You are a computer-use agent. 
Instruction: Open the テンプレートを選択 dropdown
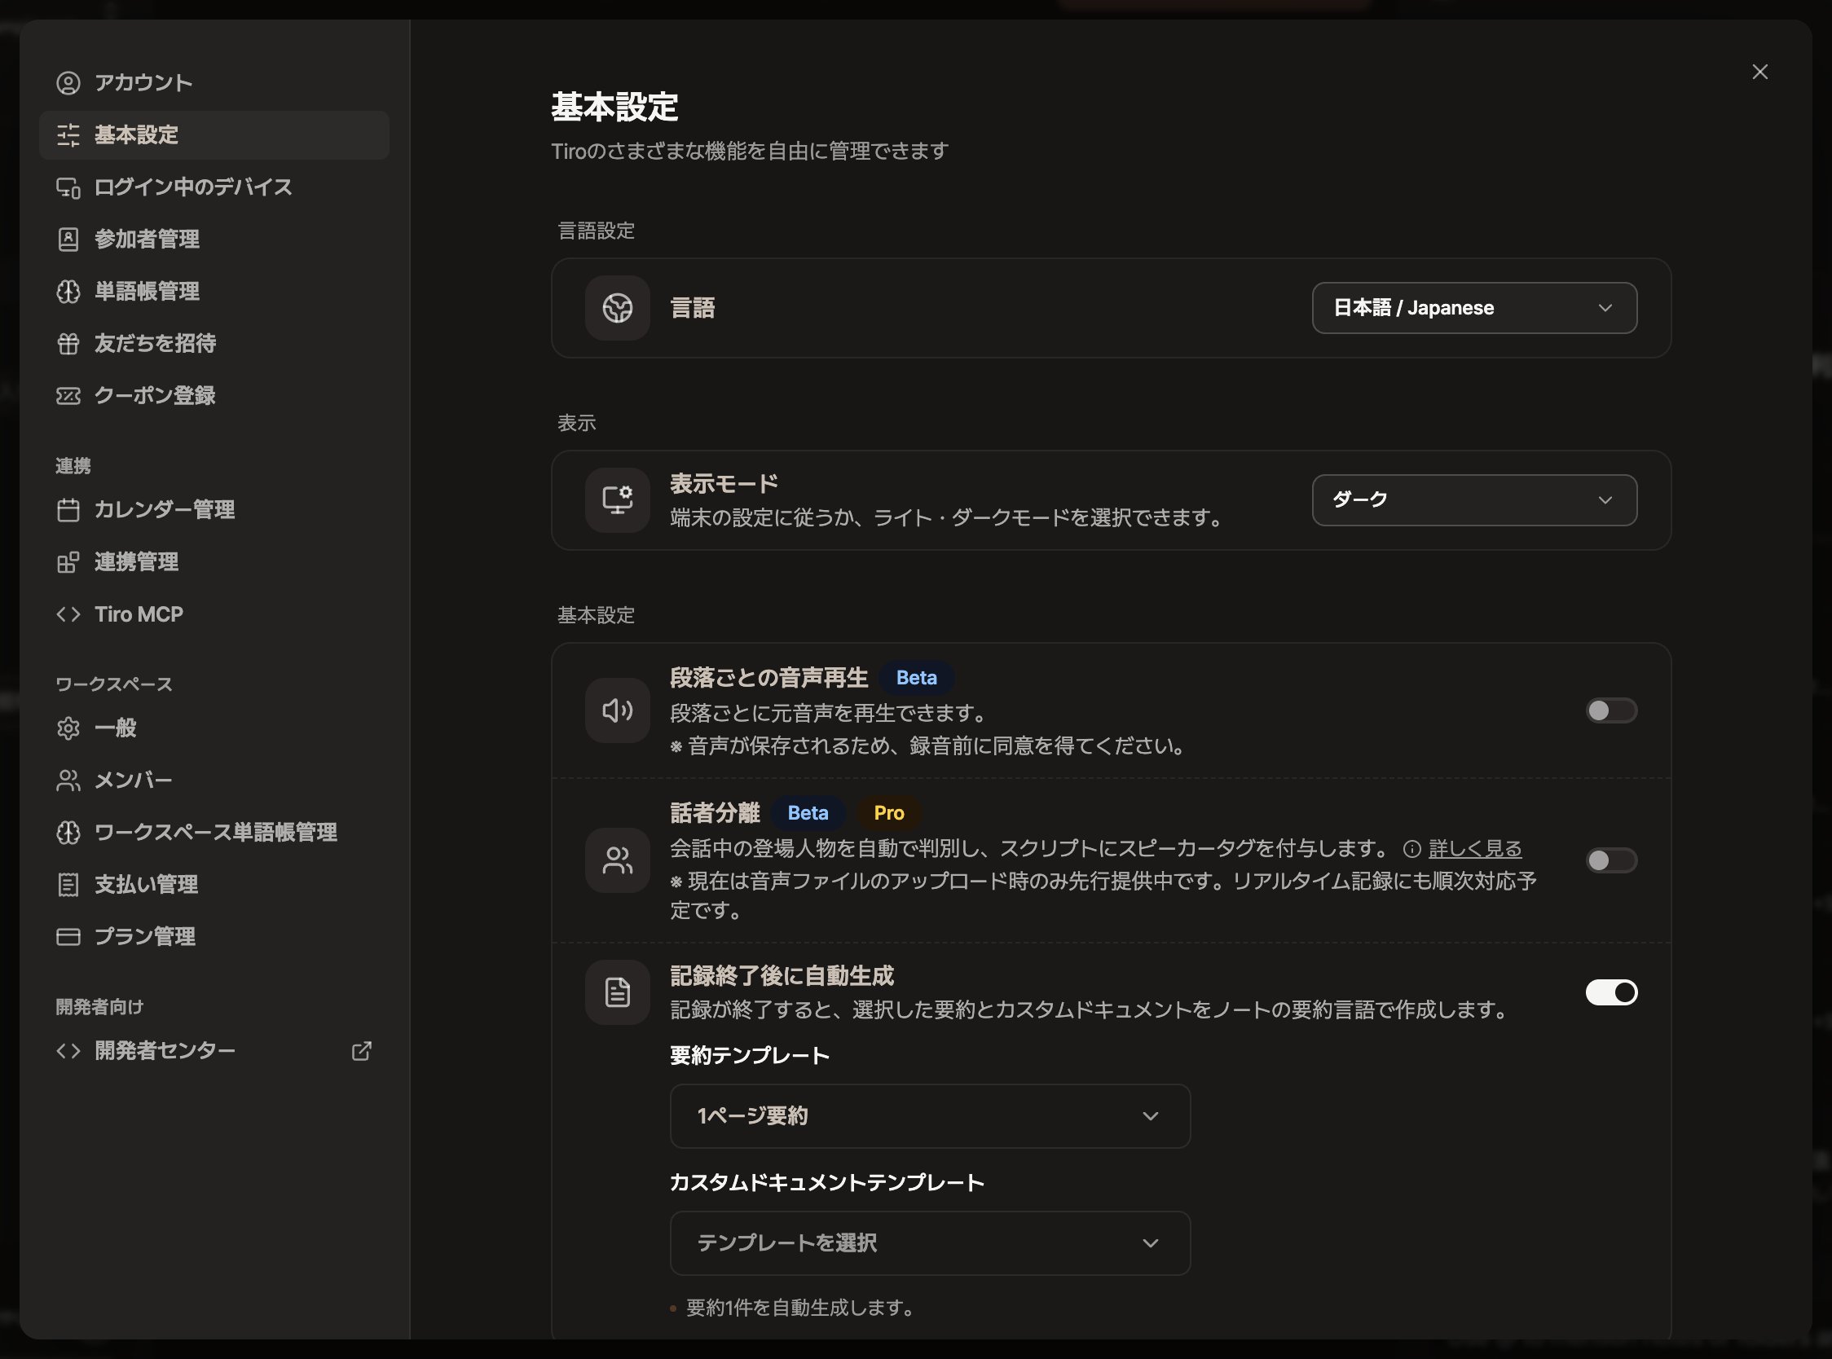point(930,1243)
